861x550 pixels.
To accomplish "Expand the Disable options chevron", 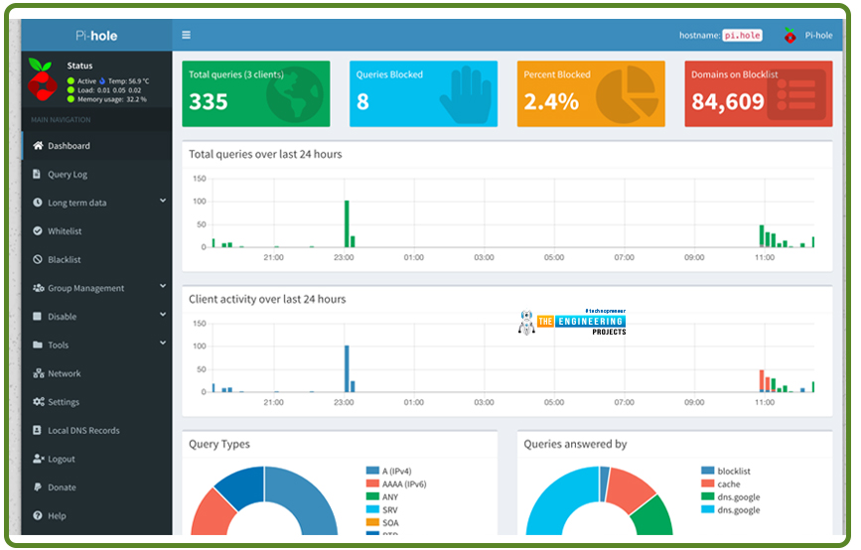I will 163,315.
